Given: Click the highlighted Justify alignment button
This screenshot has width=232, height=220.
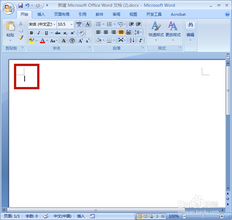Looking at the screenshot, I should [x=121, y=32].
